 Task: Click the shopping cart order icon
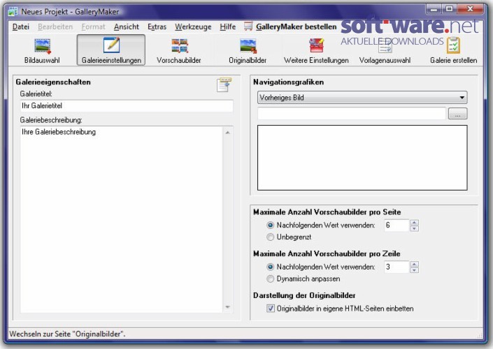click(x=248, y=27)
